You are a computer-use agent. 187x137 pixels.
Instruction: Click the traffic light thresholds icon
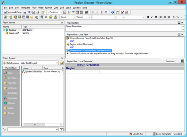coord(102,12)
